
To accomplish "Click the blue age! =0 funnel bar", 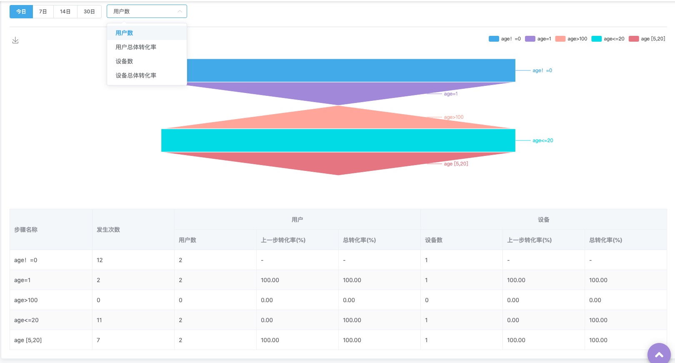I will pyautogui.click(x=351, y=70).
